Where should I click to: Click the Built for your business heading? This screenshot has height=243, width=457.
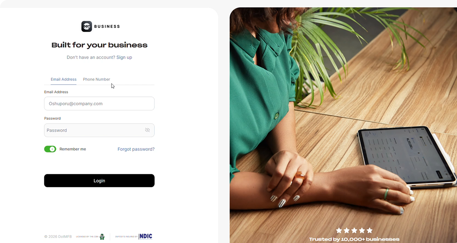coord(99,45)
